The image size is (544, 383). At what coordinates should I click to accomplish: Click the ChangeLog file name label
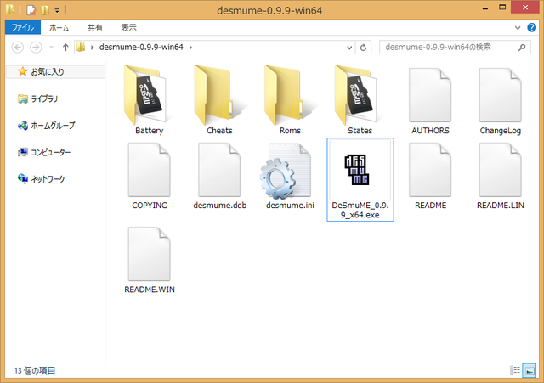pos(501,131)
